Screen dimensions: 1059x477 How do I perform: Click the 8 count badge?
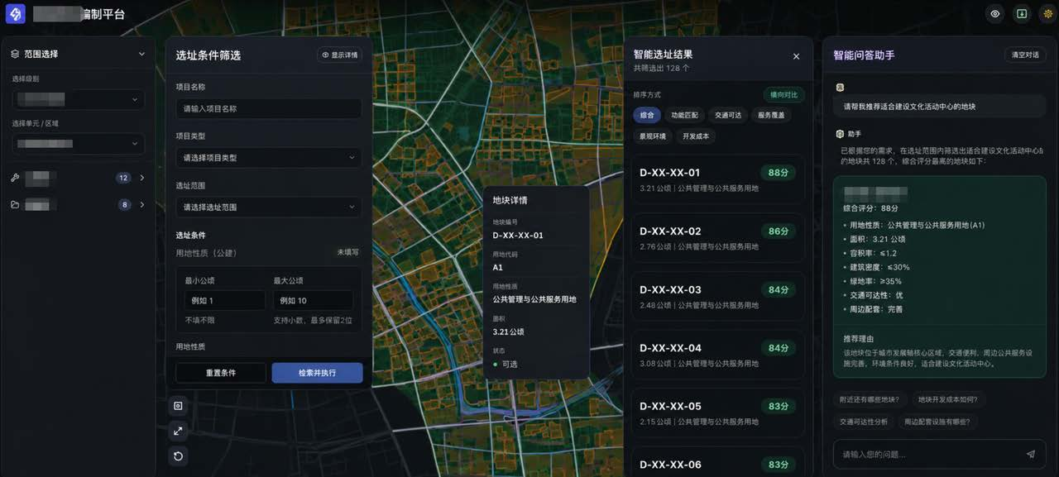(x=125, y=204)
